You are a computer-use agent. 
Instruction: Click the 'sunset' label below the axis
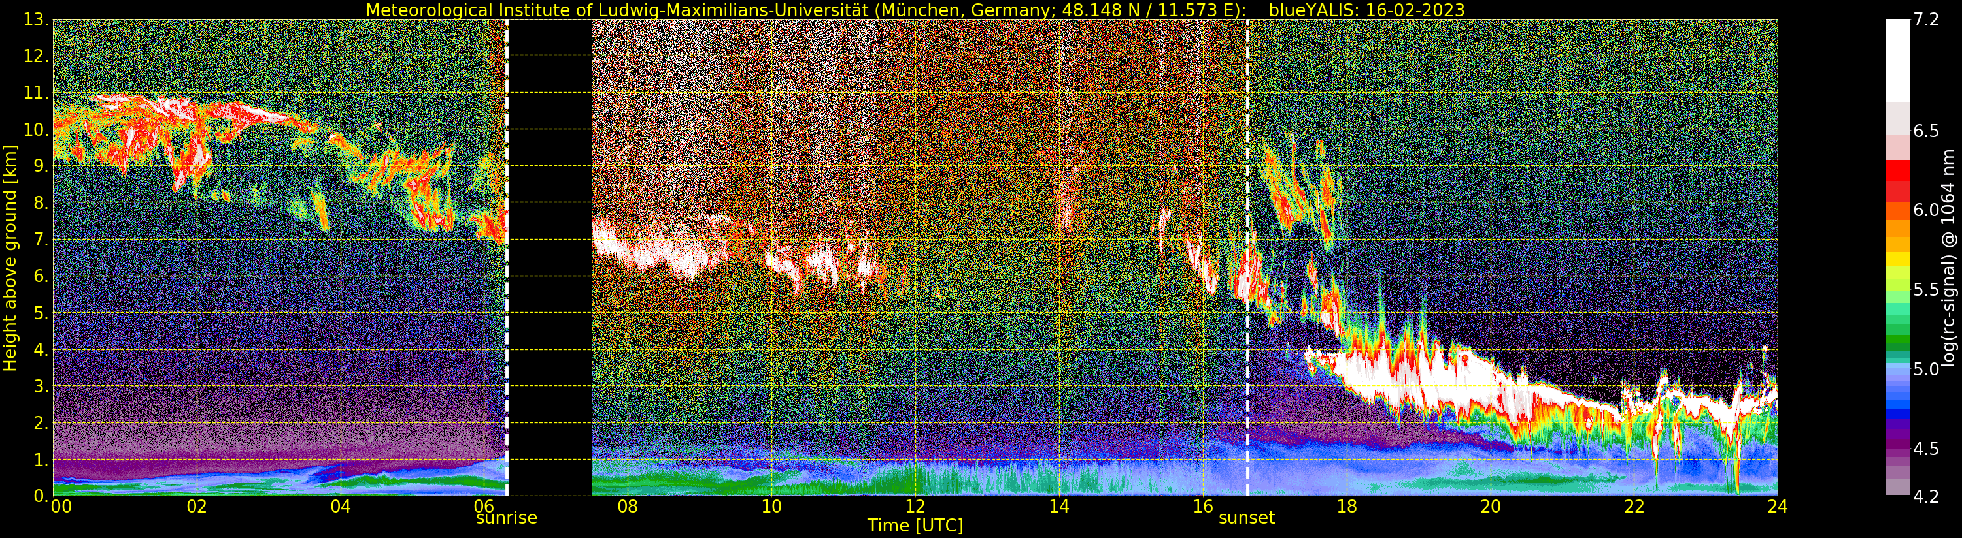[x=1247, y=518]
